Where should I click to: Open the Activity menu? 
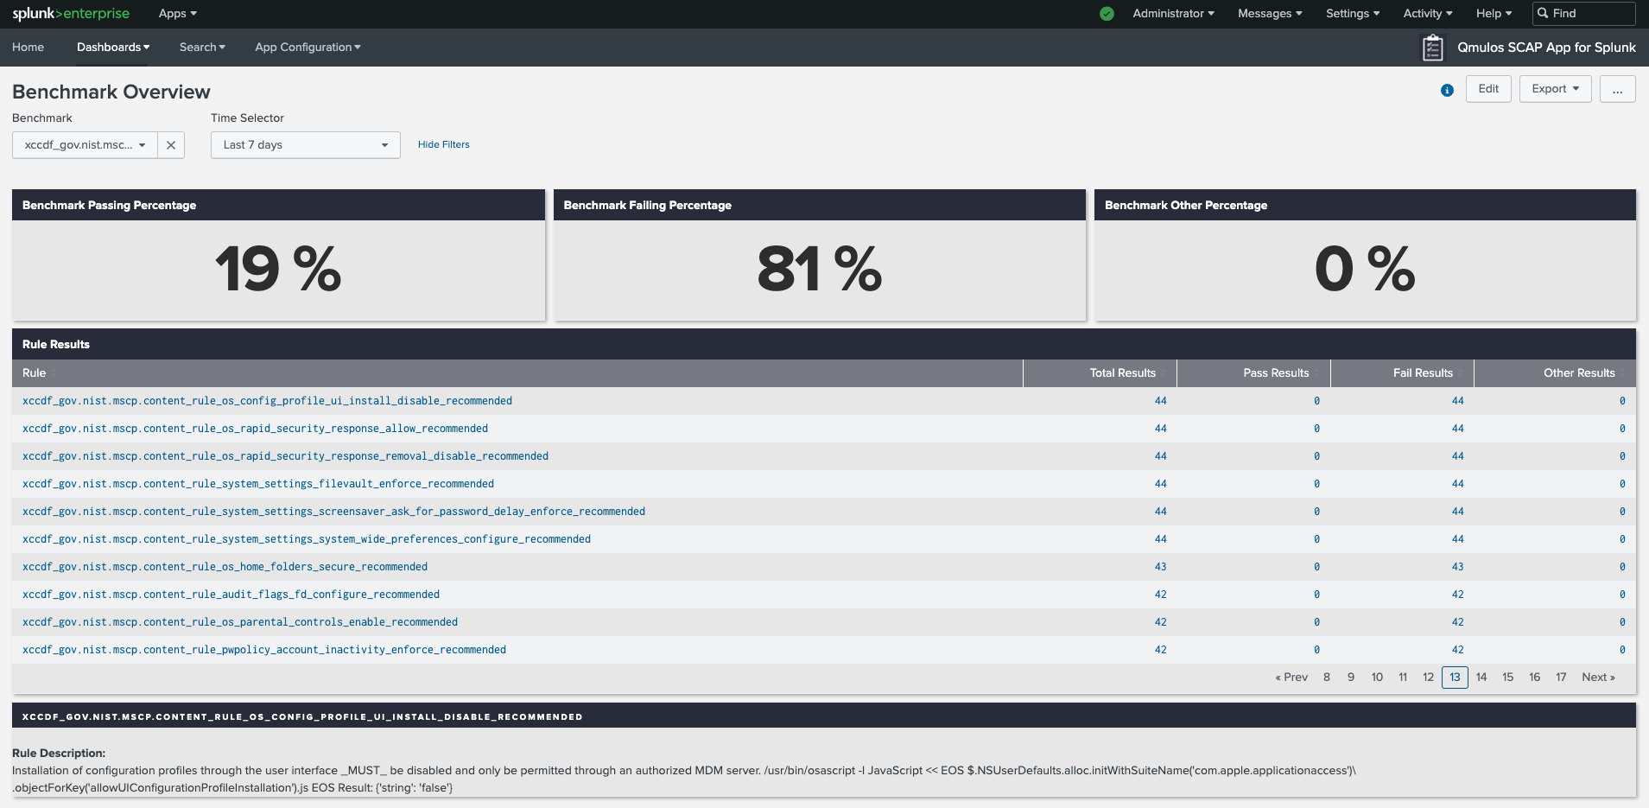[1428, 14]
